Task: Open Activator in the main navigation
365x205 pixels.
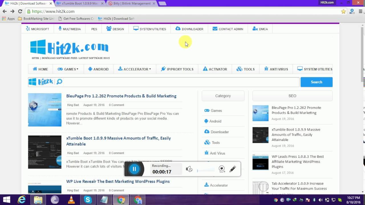Action: click(x=215, y=69)
